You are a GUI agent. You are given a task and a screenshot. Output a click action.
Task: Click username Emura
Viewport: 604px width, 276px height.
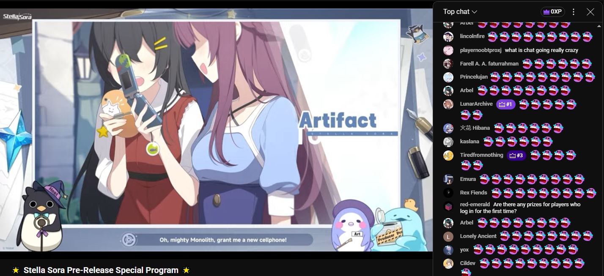point(468,179)
